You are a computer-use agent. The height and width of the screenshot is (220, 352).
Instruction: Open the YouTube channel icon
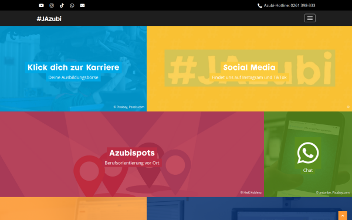coord(41,5)
